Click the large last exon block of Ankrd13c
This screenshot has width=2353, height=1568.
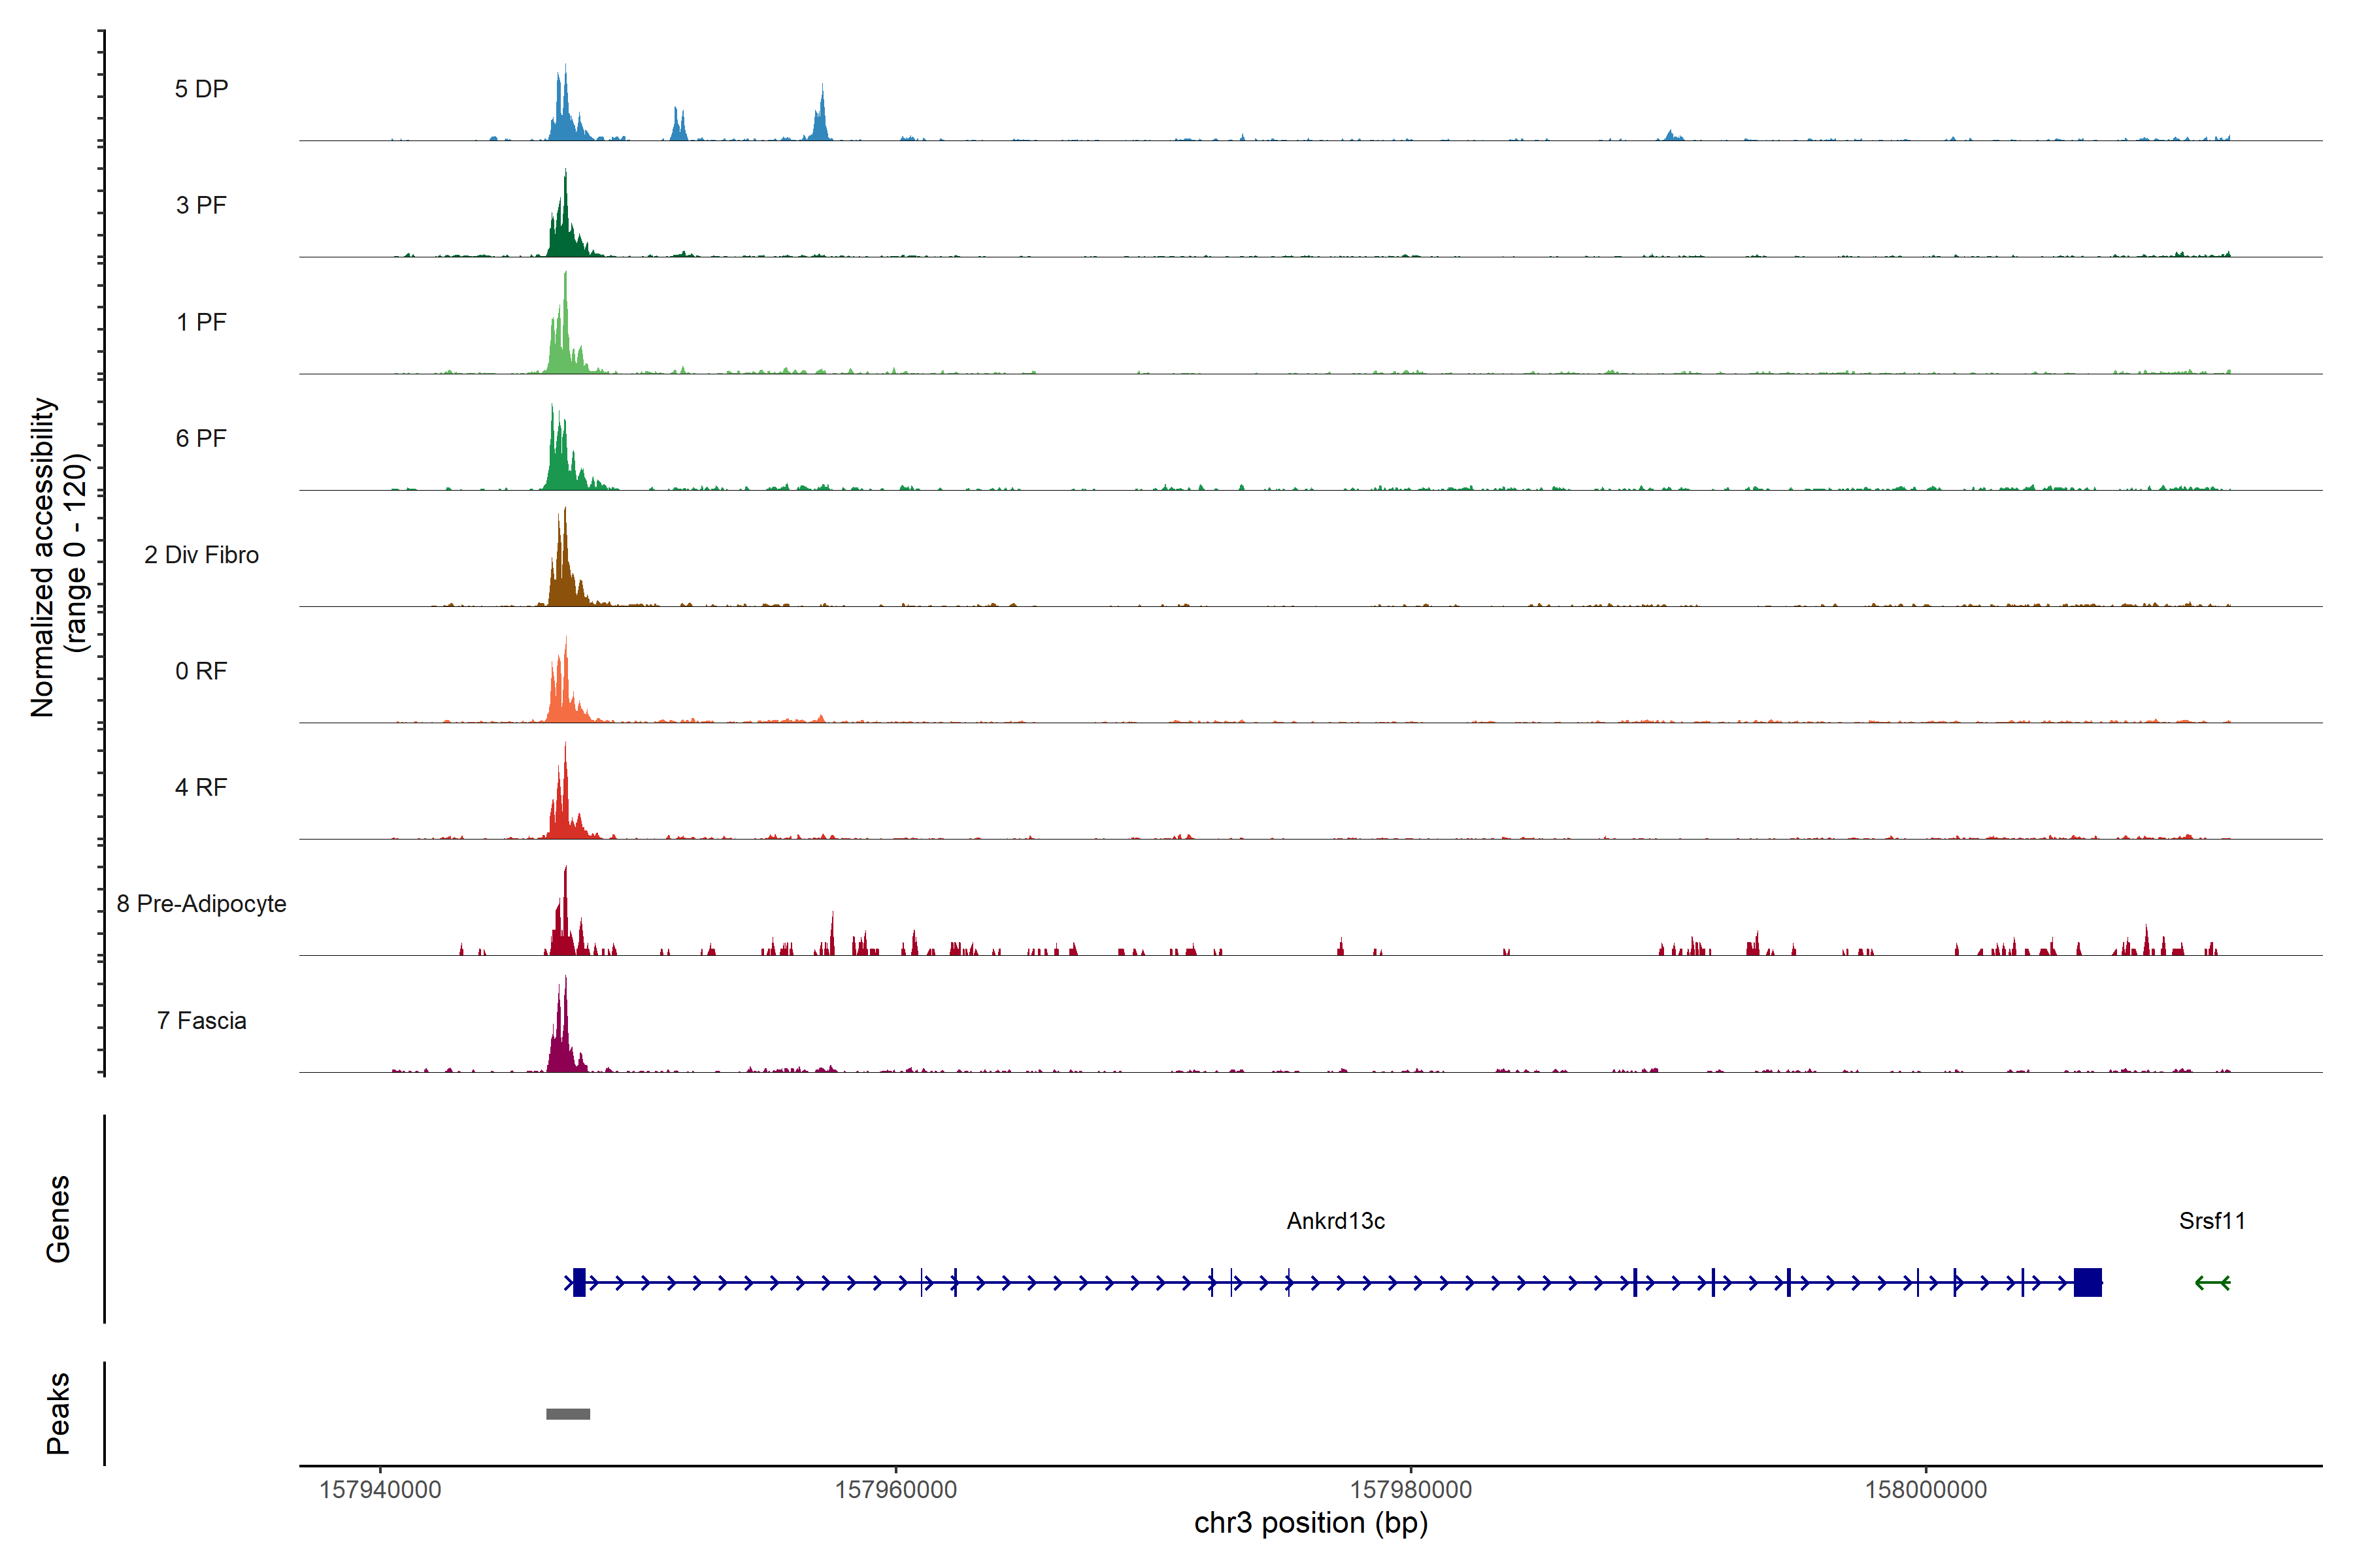pyautogui.click(x=2087, y=1282)
